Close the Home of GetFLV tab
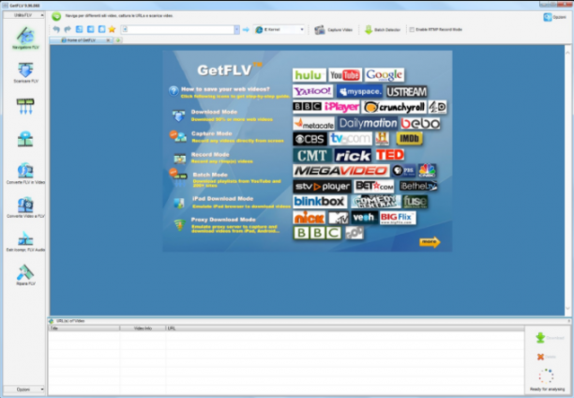The image size is (574, 398). [108, 40]
